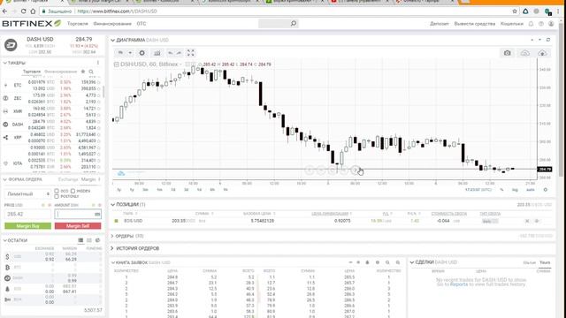Image resolution: width=566 pixels, height=318 pixels.
Task: Open chart settings gear icon
Action: [x=141, y=53]
